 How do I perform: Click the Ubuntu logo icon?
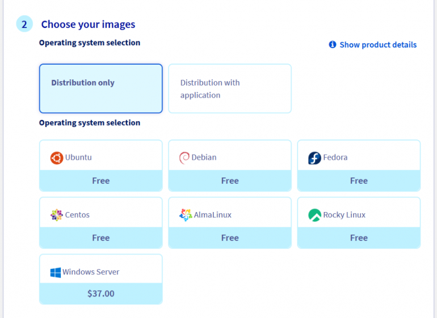[x=56, y=158]
